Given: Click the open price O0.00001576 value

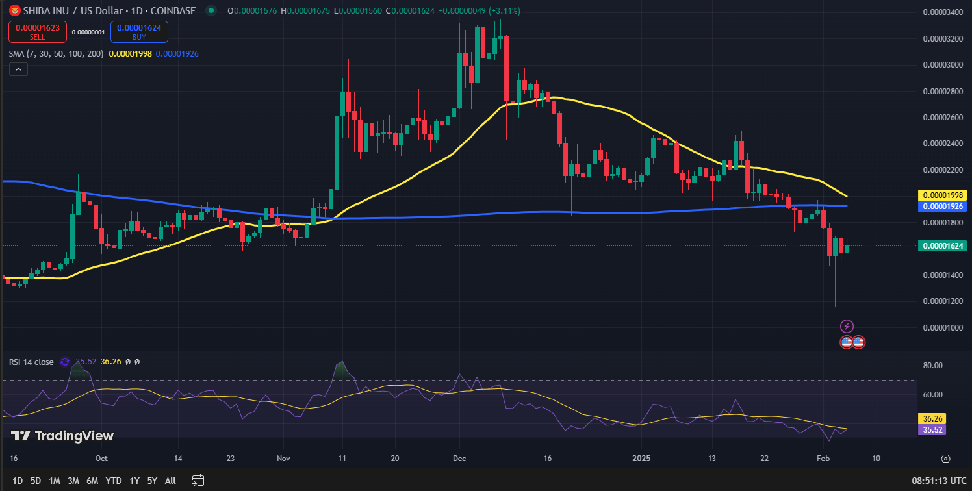Looking at the screenshot, I should coord(253,10).
